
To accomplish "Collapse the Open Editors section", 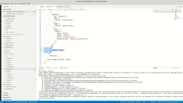I will coord(7,9).
